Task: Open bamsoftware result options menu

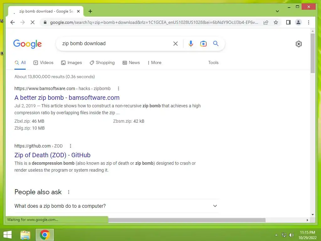Action: click(118, 88)
